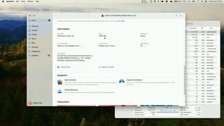224x126 pixels.
Task: Click the download progress indicator near share
Action: click(x=176, y=15)
